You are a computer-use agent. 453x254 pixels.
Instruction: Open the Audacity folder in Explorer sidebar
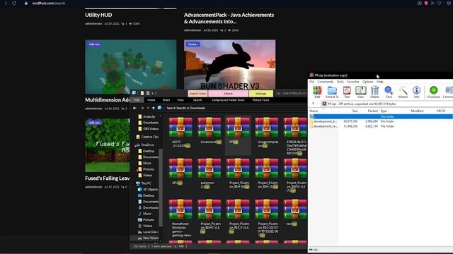(x=149, y=116)
